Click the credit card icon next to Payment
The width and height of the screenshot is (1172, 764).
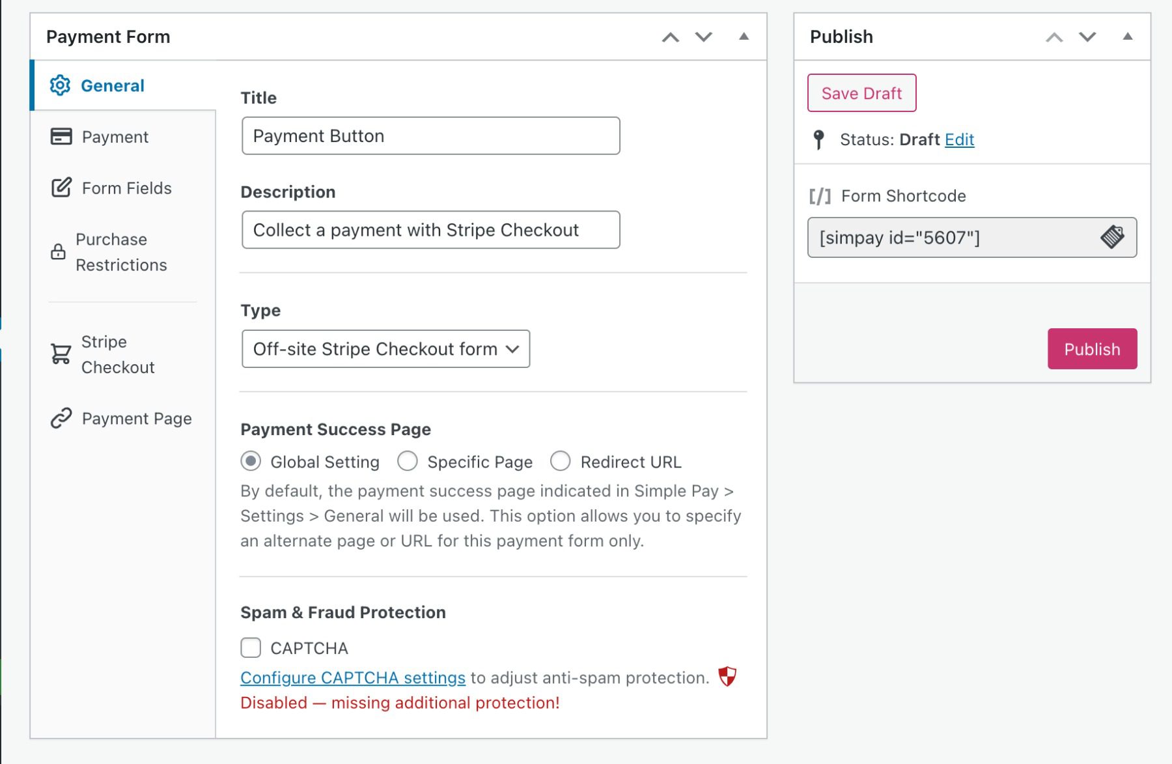pyautogui.click(x=59, y=136)
